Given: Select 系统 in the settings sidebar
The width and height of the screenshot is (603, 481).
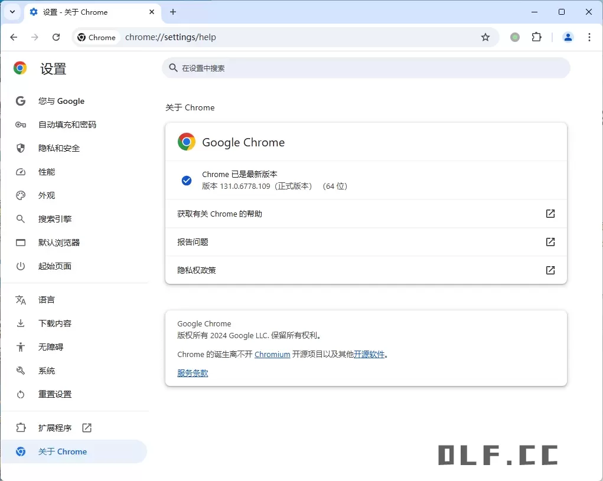Looking at the screenshot, I should [47, 371].
